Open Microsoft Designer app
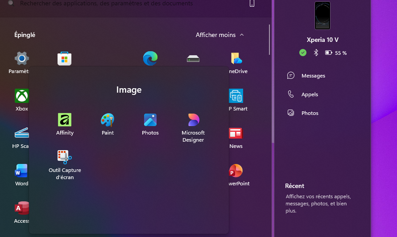397x237 pixels. pyautogui.click(x=193, y=128)
